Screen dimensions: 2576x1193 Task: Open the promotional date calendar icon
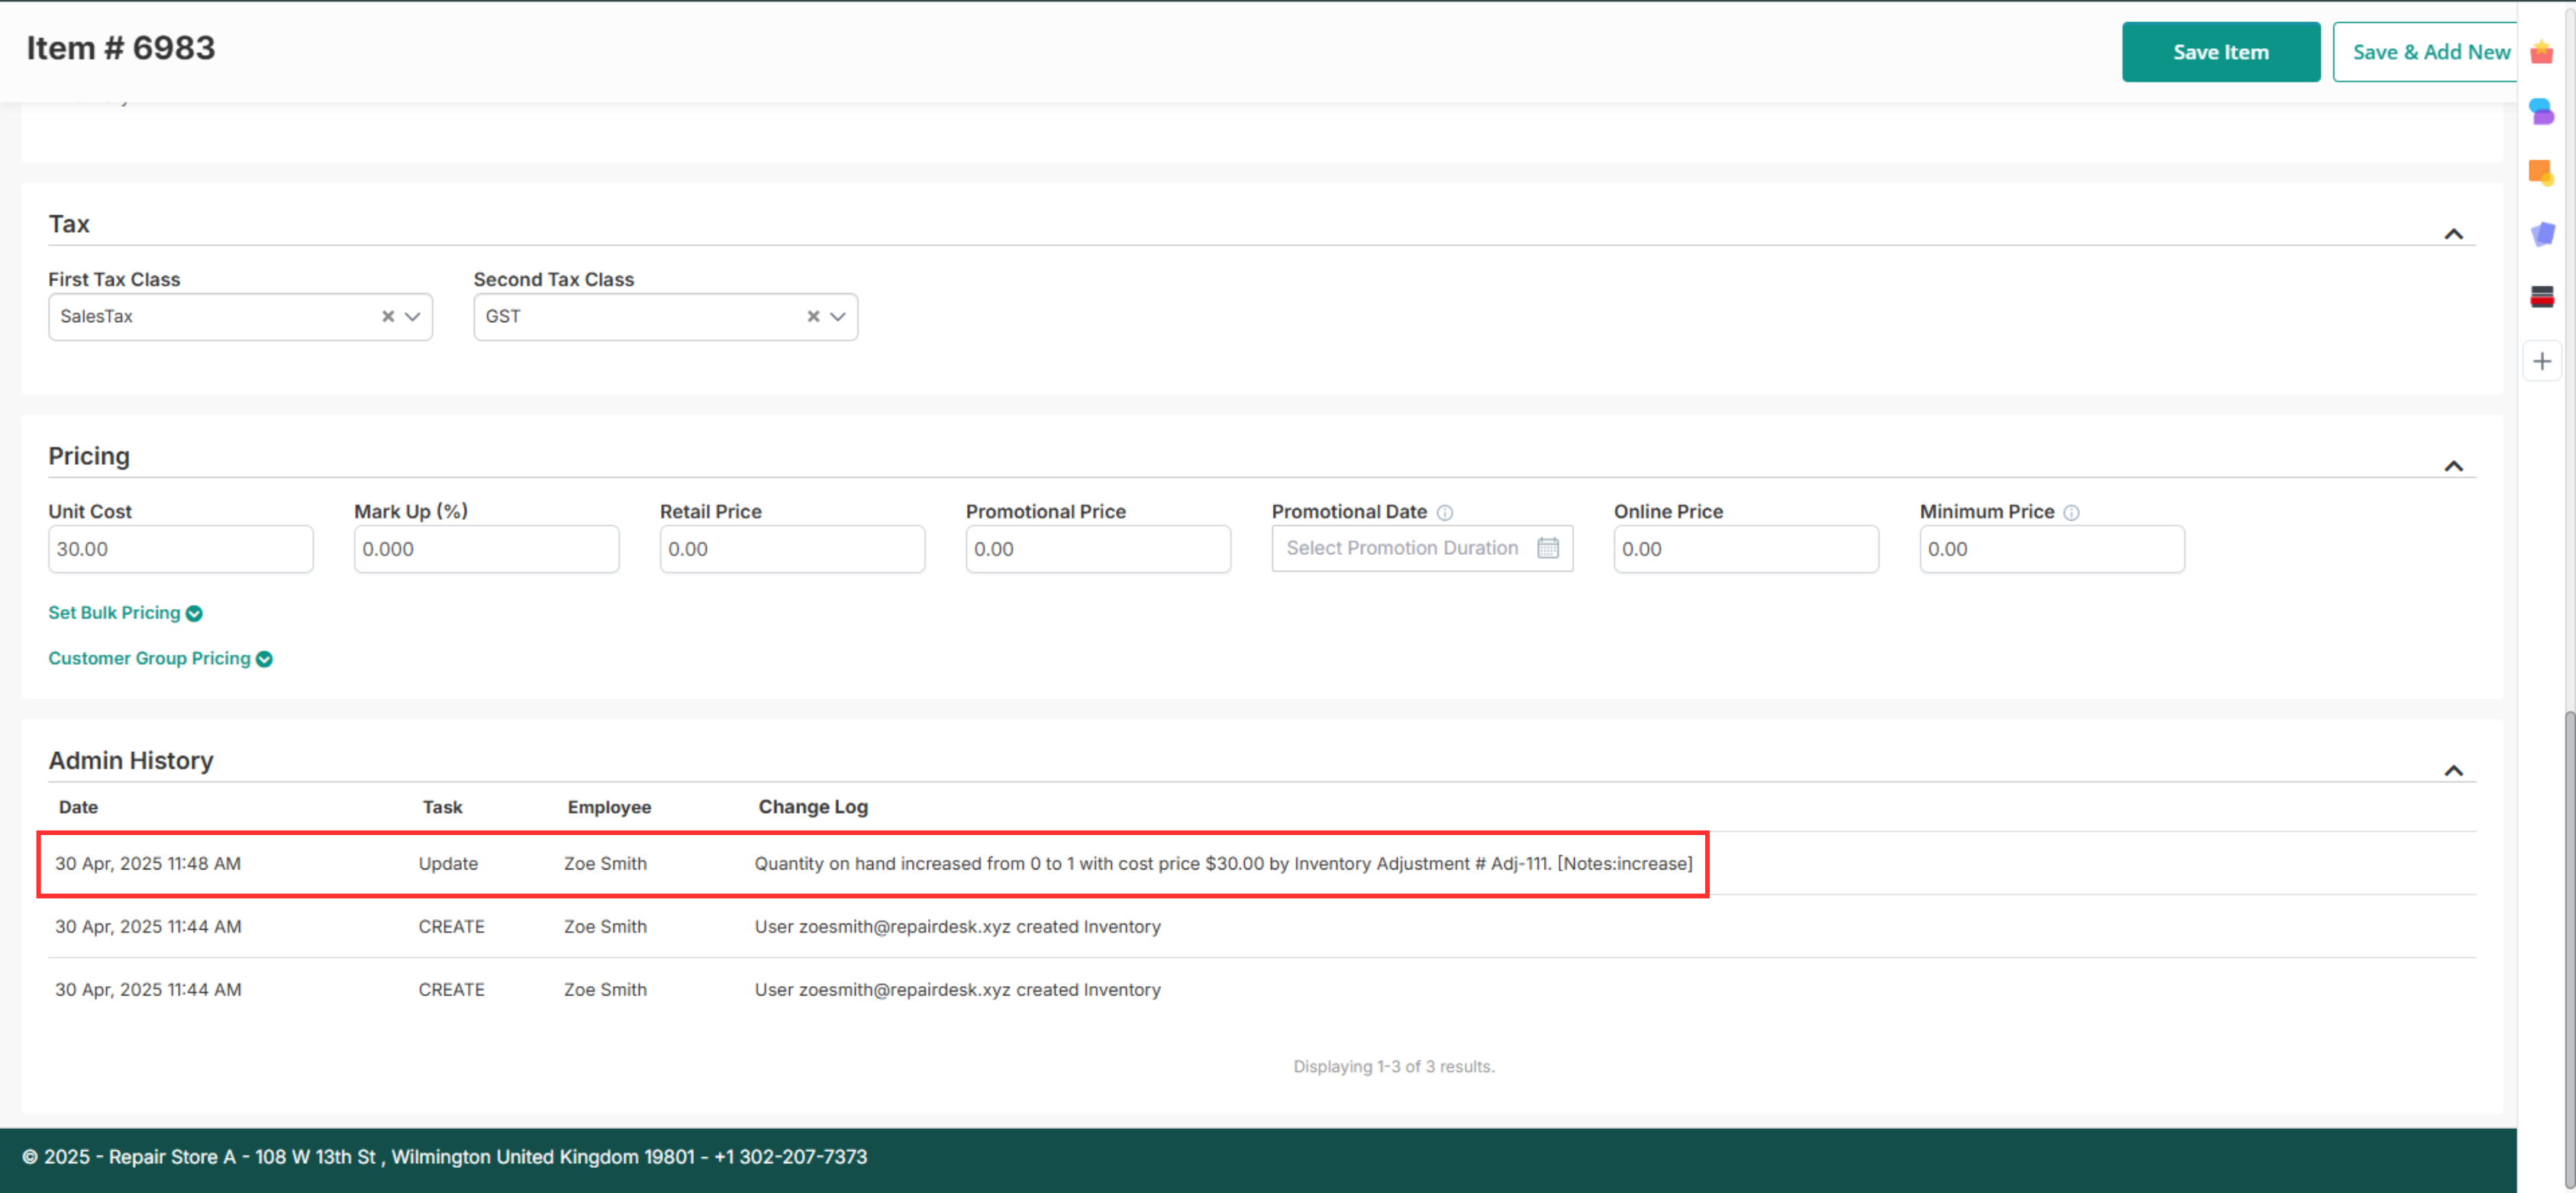pyautogui.click(x=1547, y=548)
